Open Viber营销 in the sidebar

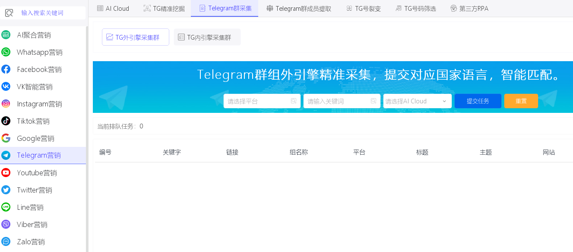point(43,224)
